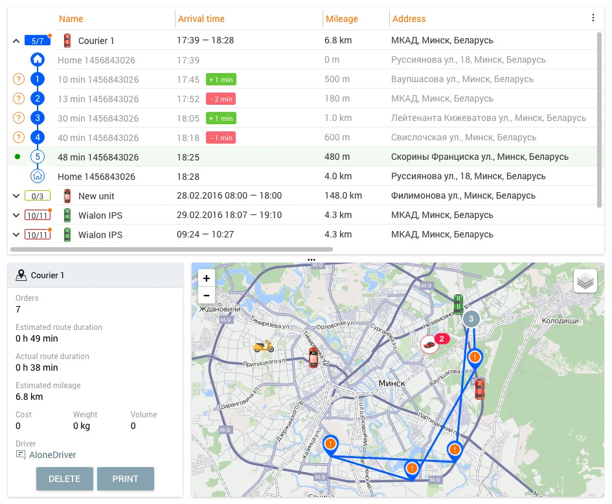Image resolution: width=612 pixels, height=504 pixels.
Task: Click the +1 min badge at 17:45
Action: coord(221,80)
